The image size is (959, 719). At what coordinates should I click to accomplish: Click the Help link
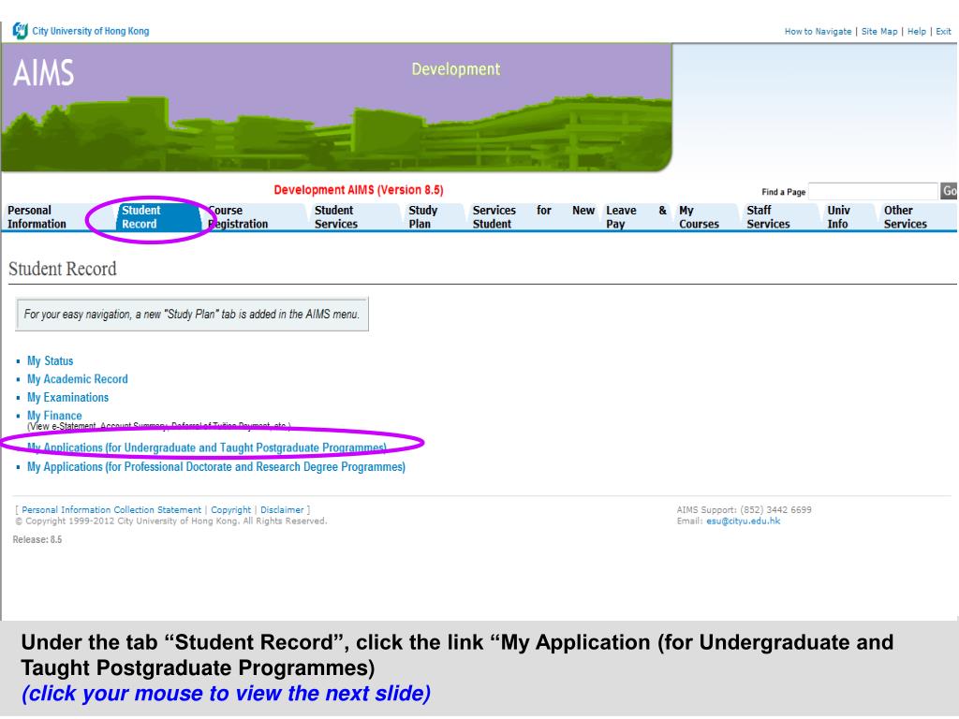pos(916,31)
